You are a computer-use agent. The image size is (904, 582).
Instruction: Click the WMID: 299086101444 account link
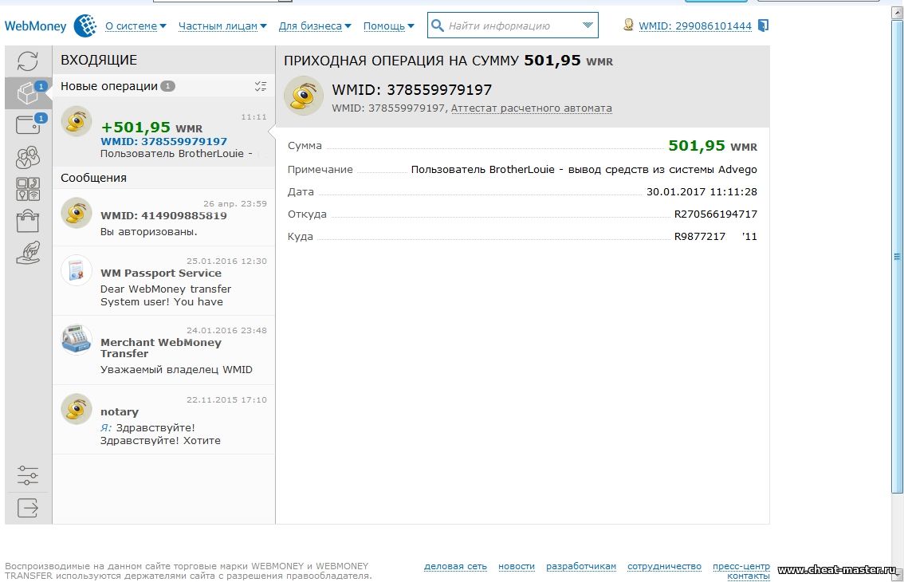tap(694, 26)
